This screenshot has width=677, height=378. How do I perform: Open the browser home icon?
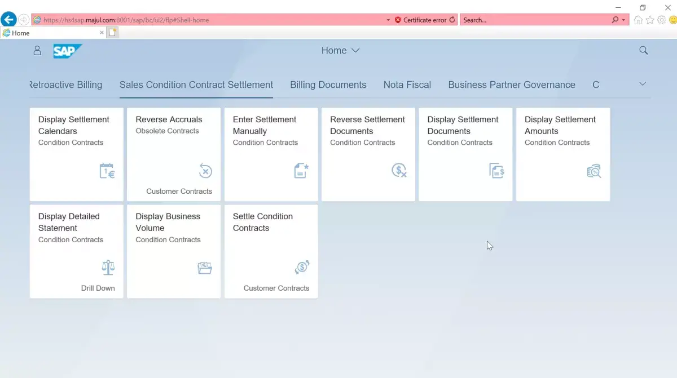point(638,20)
